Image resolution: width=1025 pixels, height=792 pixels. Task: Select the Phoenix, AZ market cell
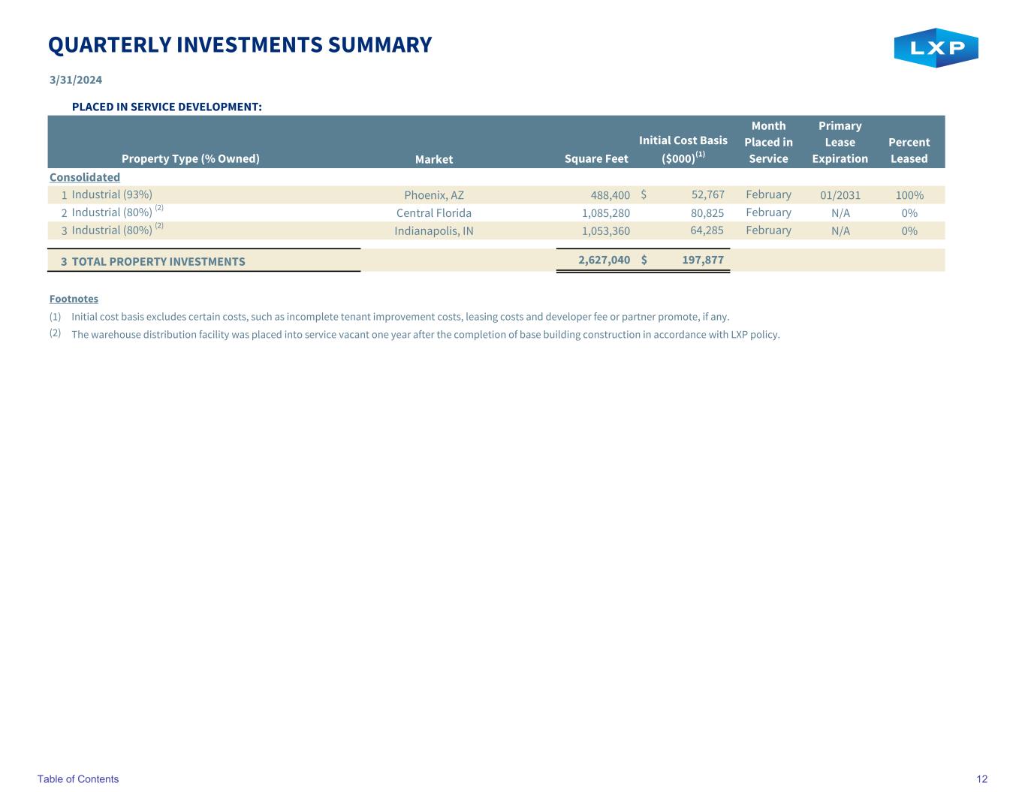click(434, 195)
